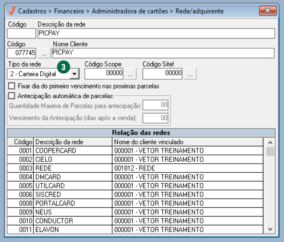Click the Nome Cliente field
This screenshot has width=284, height=242.
pos(163,53)
